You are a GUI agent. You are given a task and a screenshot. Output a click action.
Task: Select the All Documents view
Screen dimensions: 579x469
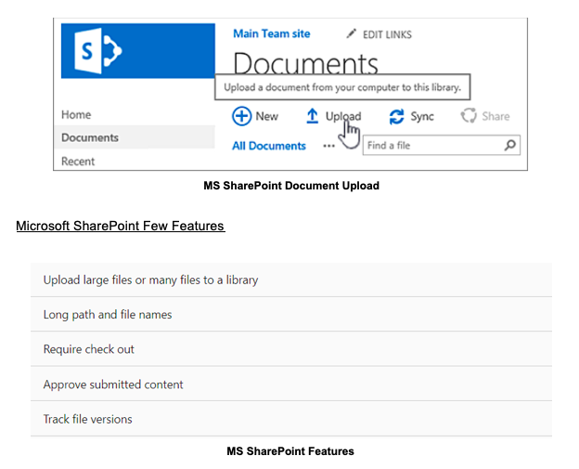point(269,146)
